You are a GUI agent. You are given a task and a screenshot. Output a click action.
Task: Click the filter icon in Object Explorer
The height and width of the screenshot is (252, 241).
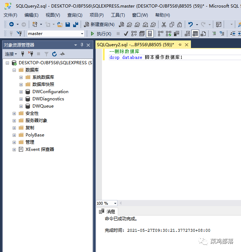coord(46,54)
